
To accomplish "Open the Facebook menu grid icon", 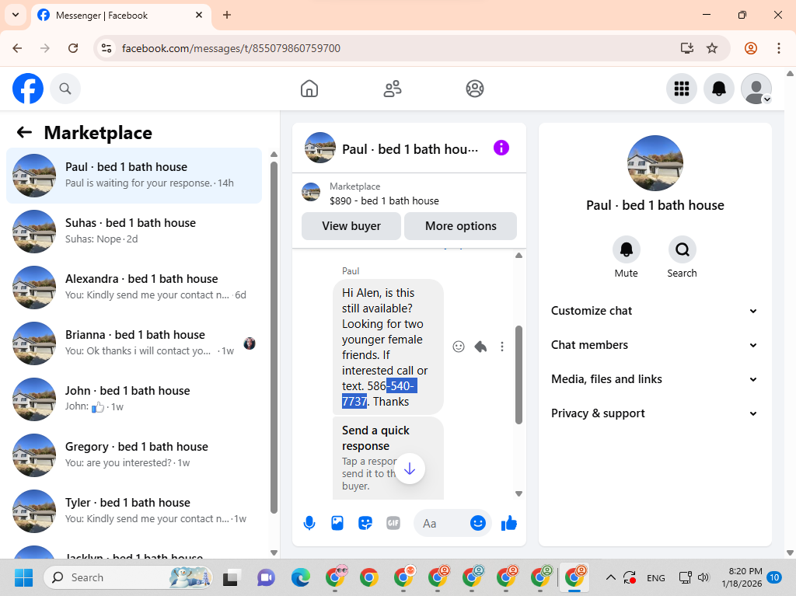I will (681, 89).
